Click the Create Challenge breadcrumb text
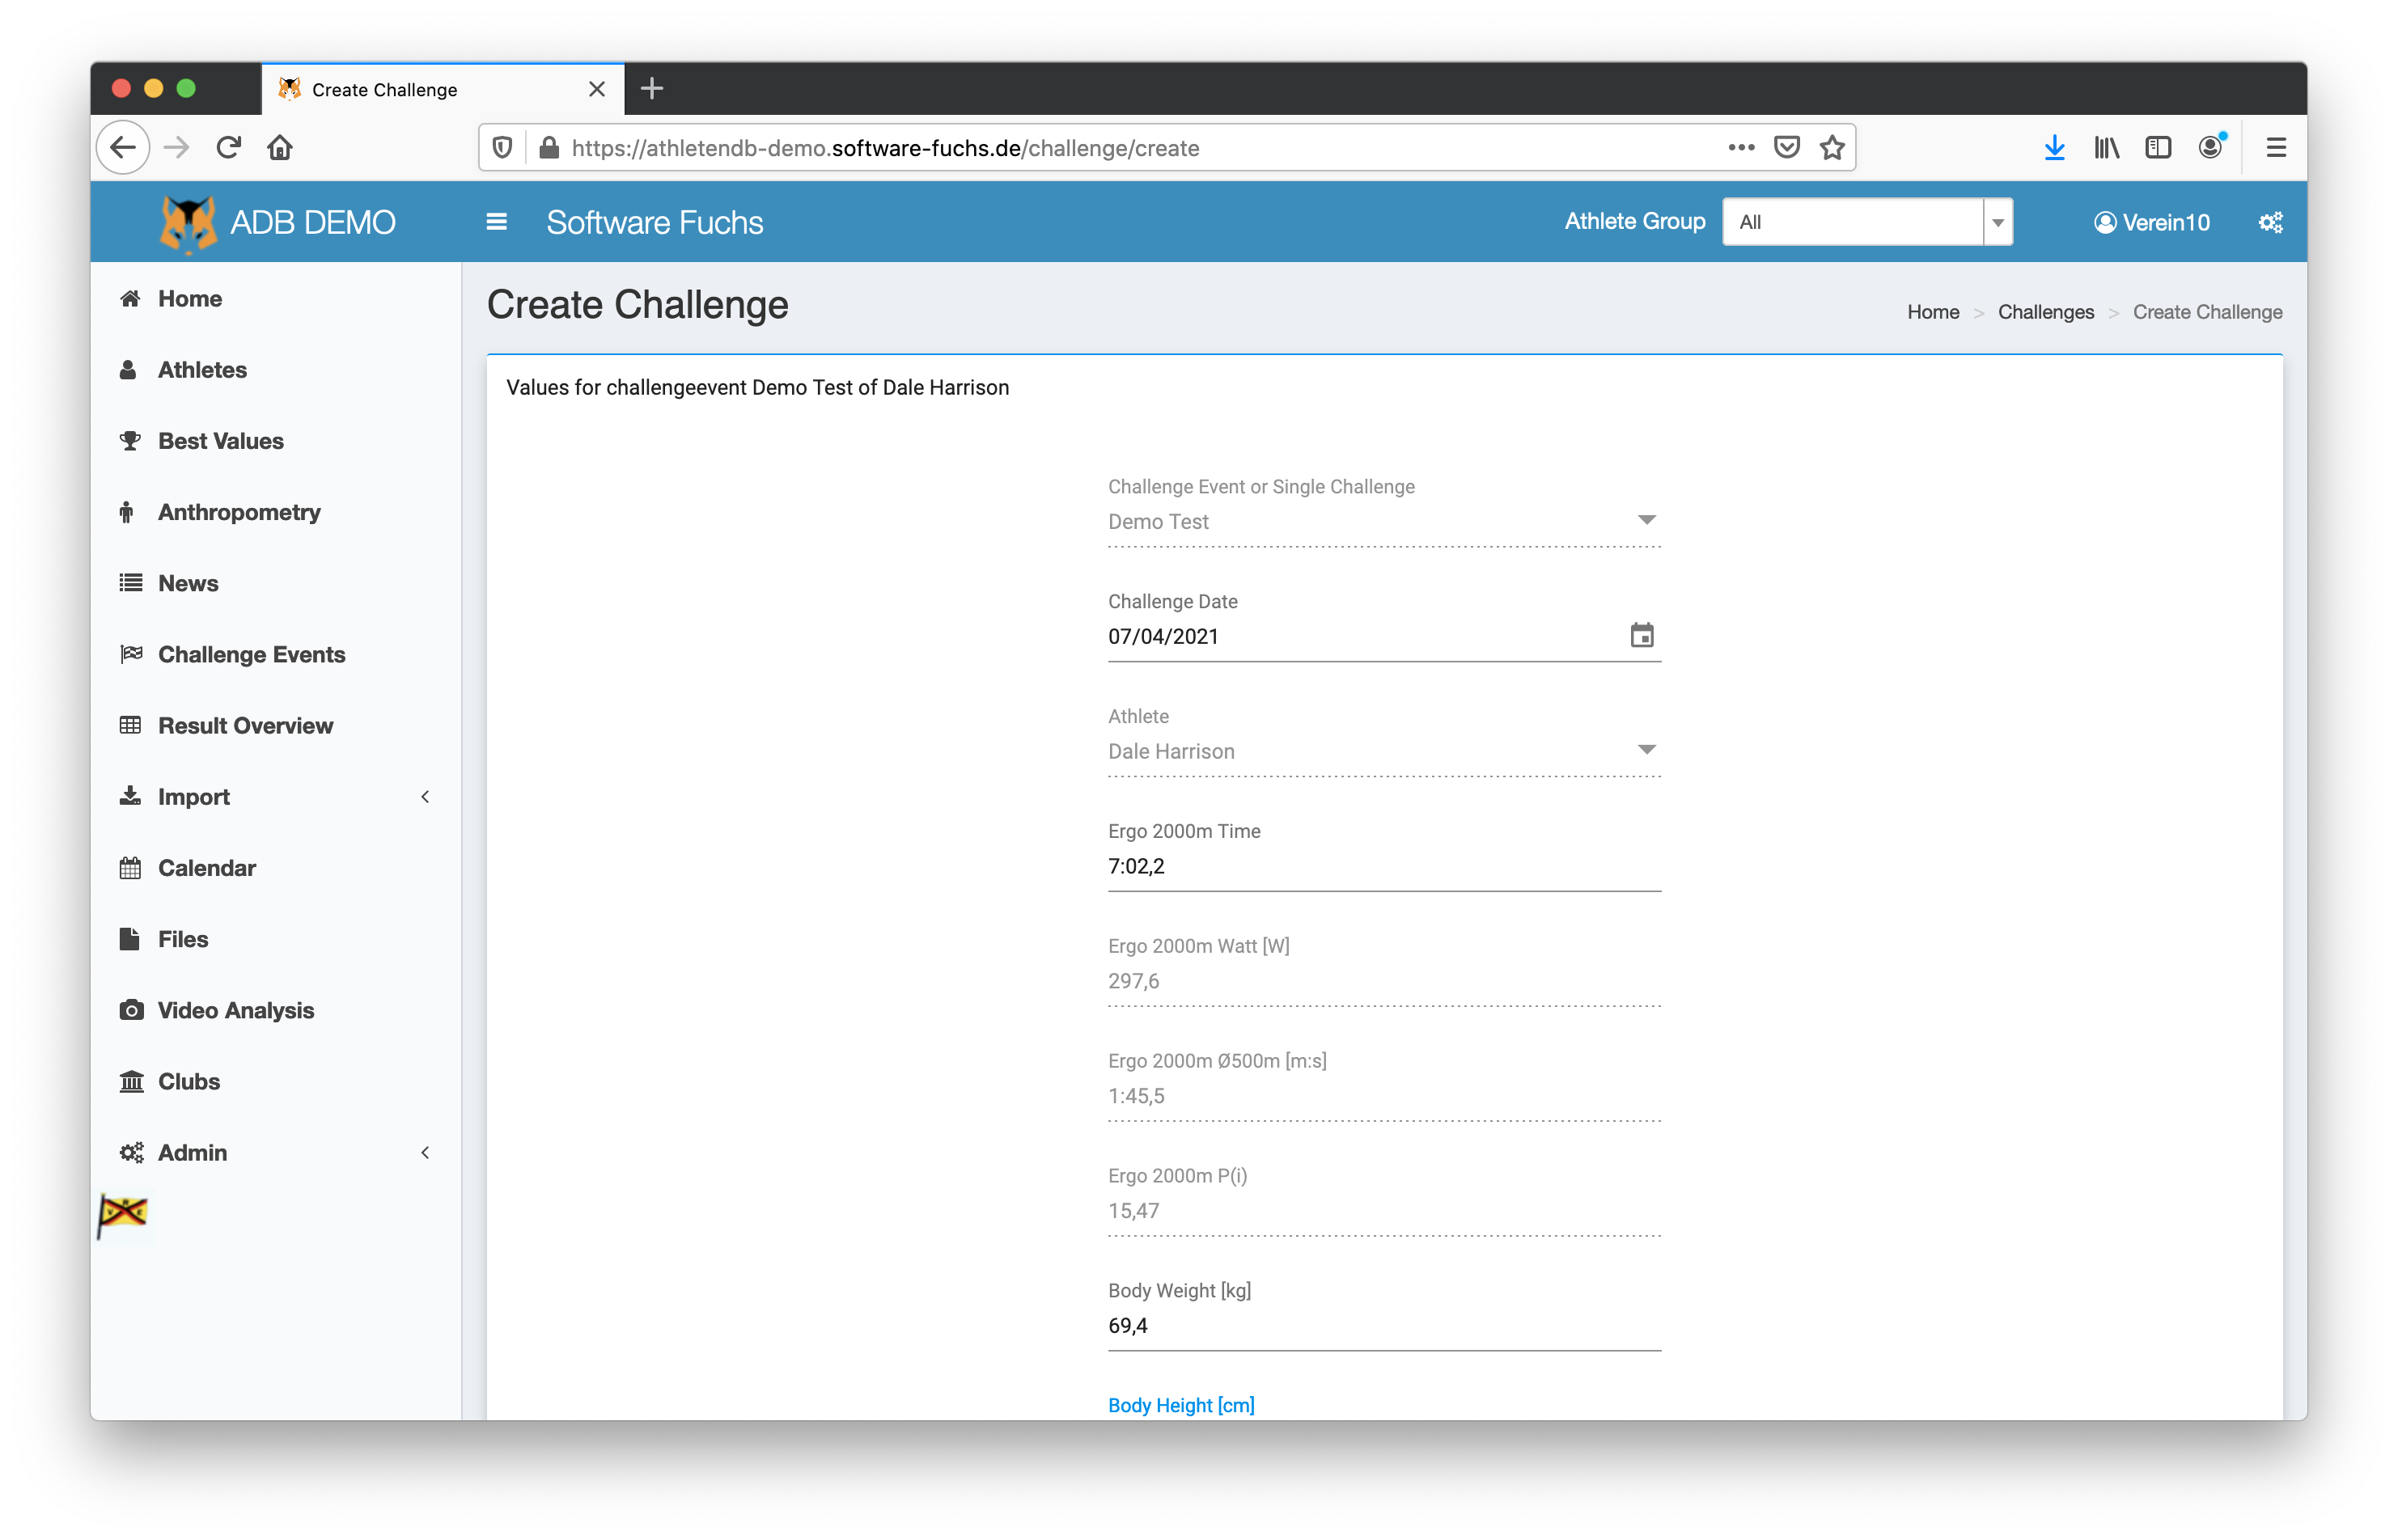This screenshot has width=2398, height=1540. [x=2207, y=312]
